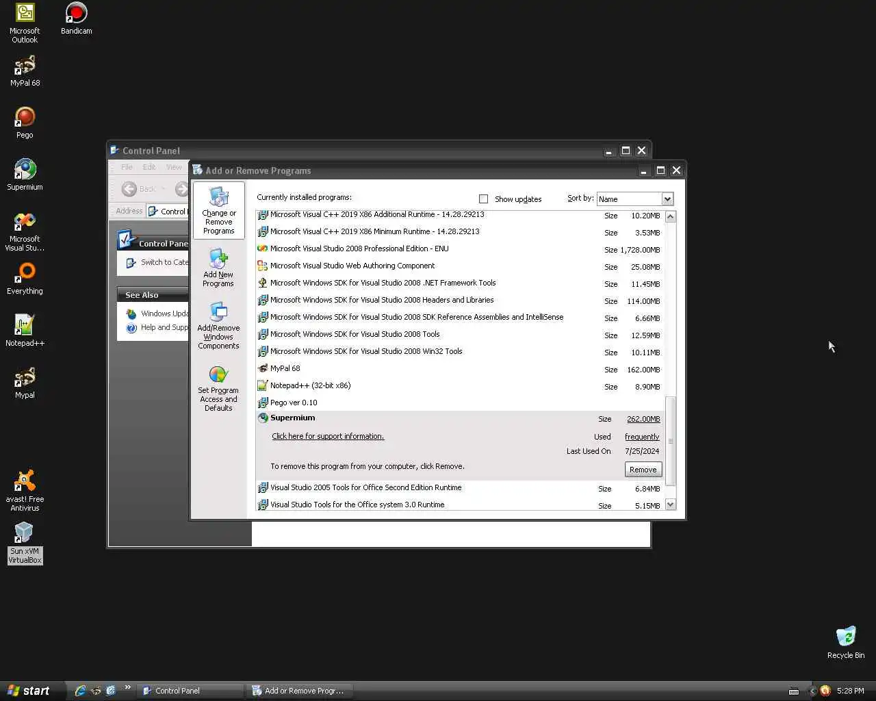Viewport: 876px width, 701px height.
Task: Click program list scroll down arrow
Action: coord(671,505)
